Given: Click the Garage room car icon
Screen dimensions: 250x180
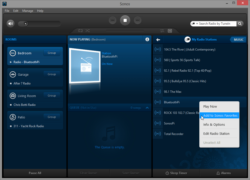Looking at the screenshot, I should pyautogui.click(x=13, y=74).
